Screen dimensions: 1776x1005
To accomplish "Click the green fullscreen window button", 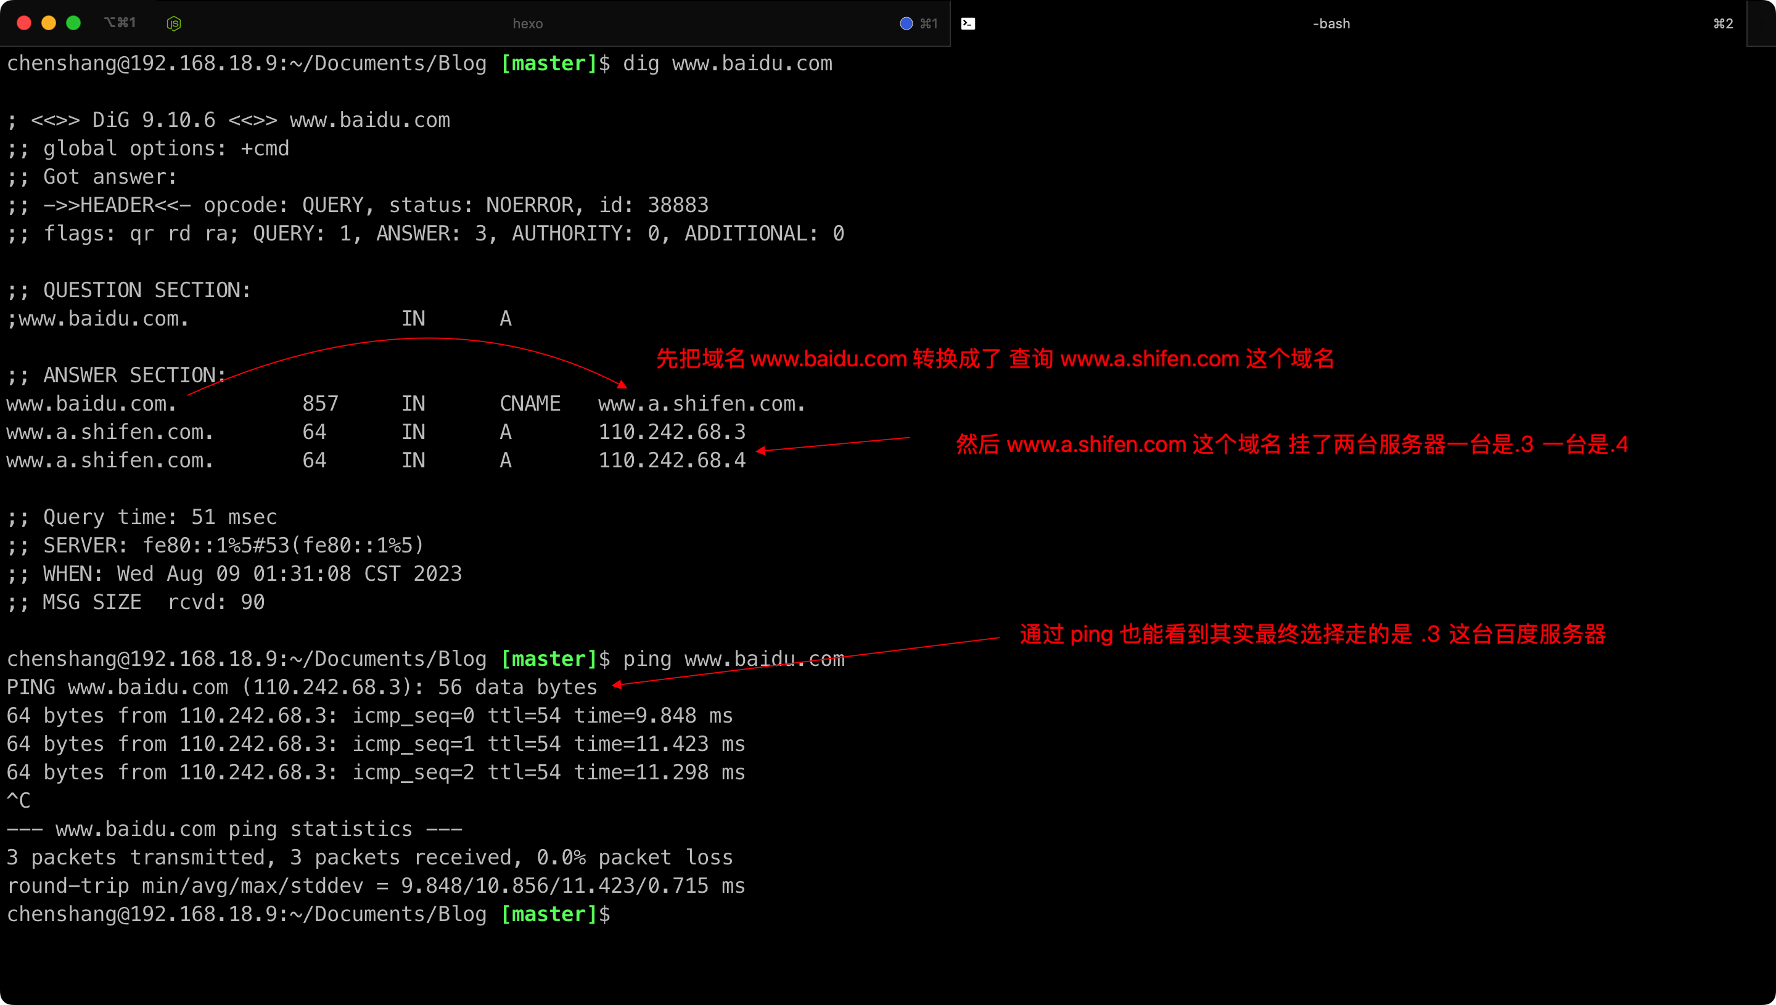I will [73, 23].
